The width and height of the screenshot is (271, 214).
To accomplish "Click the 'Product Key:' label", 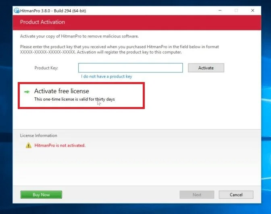I will (46, 68).
